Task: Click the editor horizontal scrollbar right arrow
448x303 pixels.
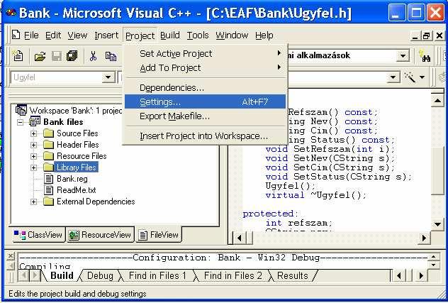Action: tap(424, 238)
